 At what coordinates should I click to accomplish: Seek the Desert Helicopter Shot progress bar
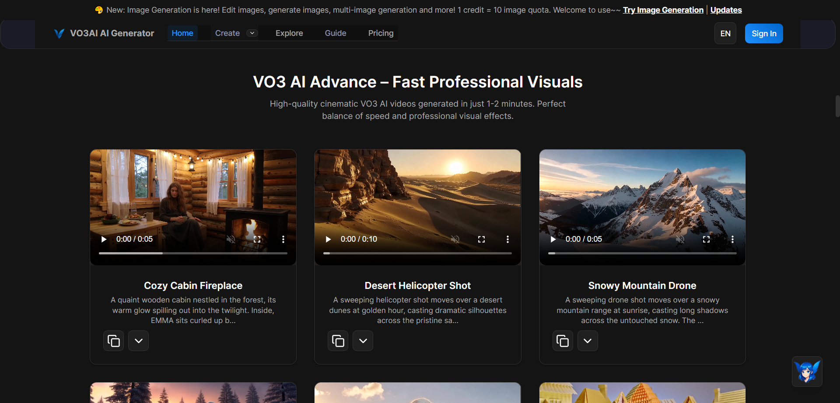(x=417, y=253)
